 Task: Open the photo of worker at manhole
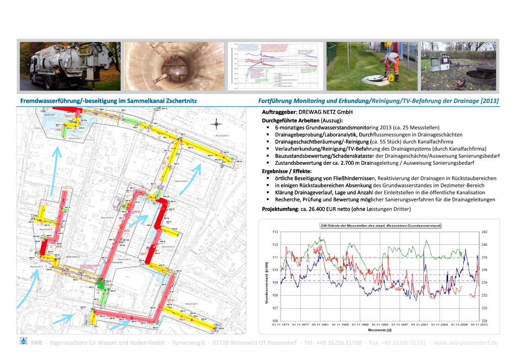click(x=372, y=66)
